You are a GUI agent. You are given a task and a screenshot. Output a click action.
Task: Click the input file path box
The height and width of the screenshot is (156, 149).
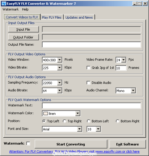coord(91,29)
